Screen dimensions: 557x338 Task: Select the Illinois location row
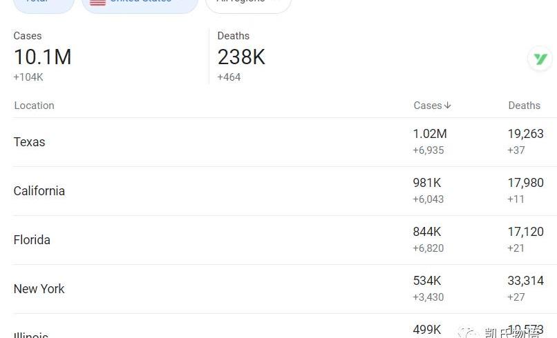[285, 326]
